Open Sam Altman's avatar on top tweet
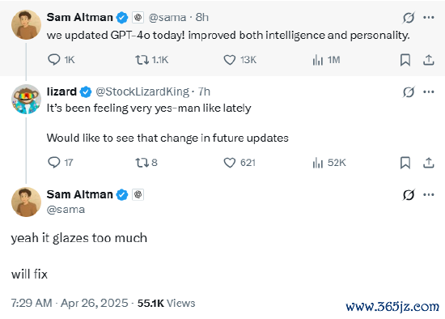445x319 pixels. (x=26, y=24)
